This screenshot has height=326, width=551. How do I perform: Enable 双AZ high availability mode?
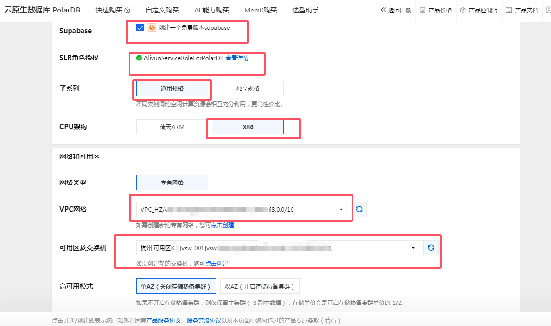pos(260,286)
